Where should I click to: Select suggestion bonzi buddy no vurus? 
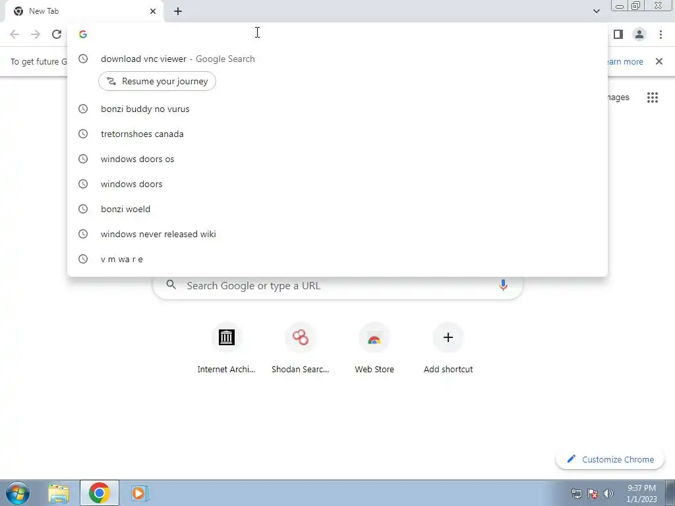pyautogui.click(x=337, y=109)
